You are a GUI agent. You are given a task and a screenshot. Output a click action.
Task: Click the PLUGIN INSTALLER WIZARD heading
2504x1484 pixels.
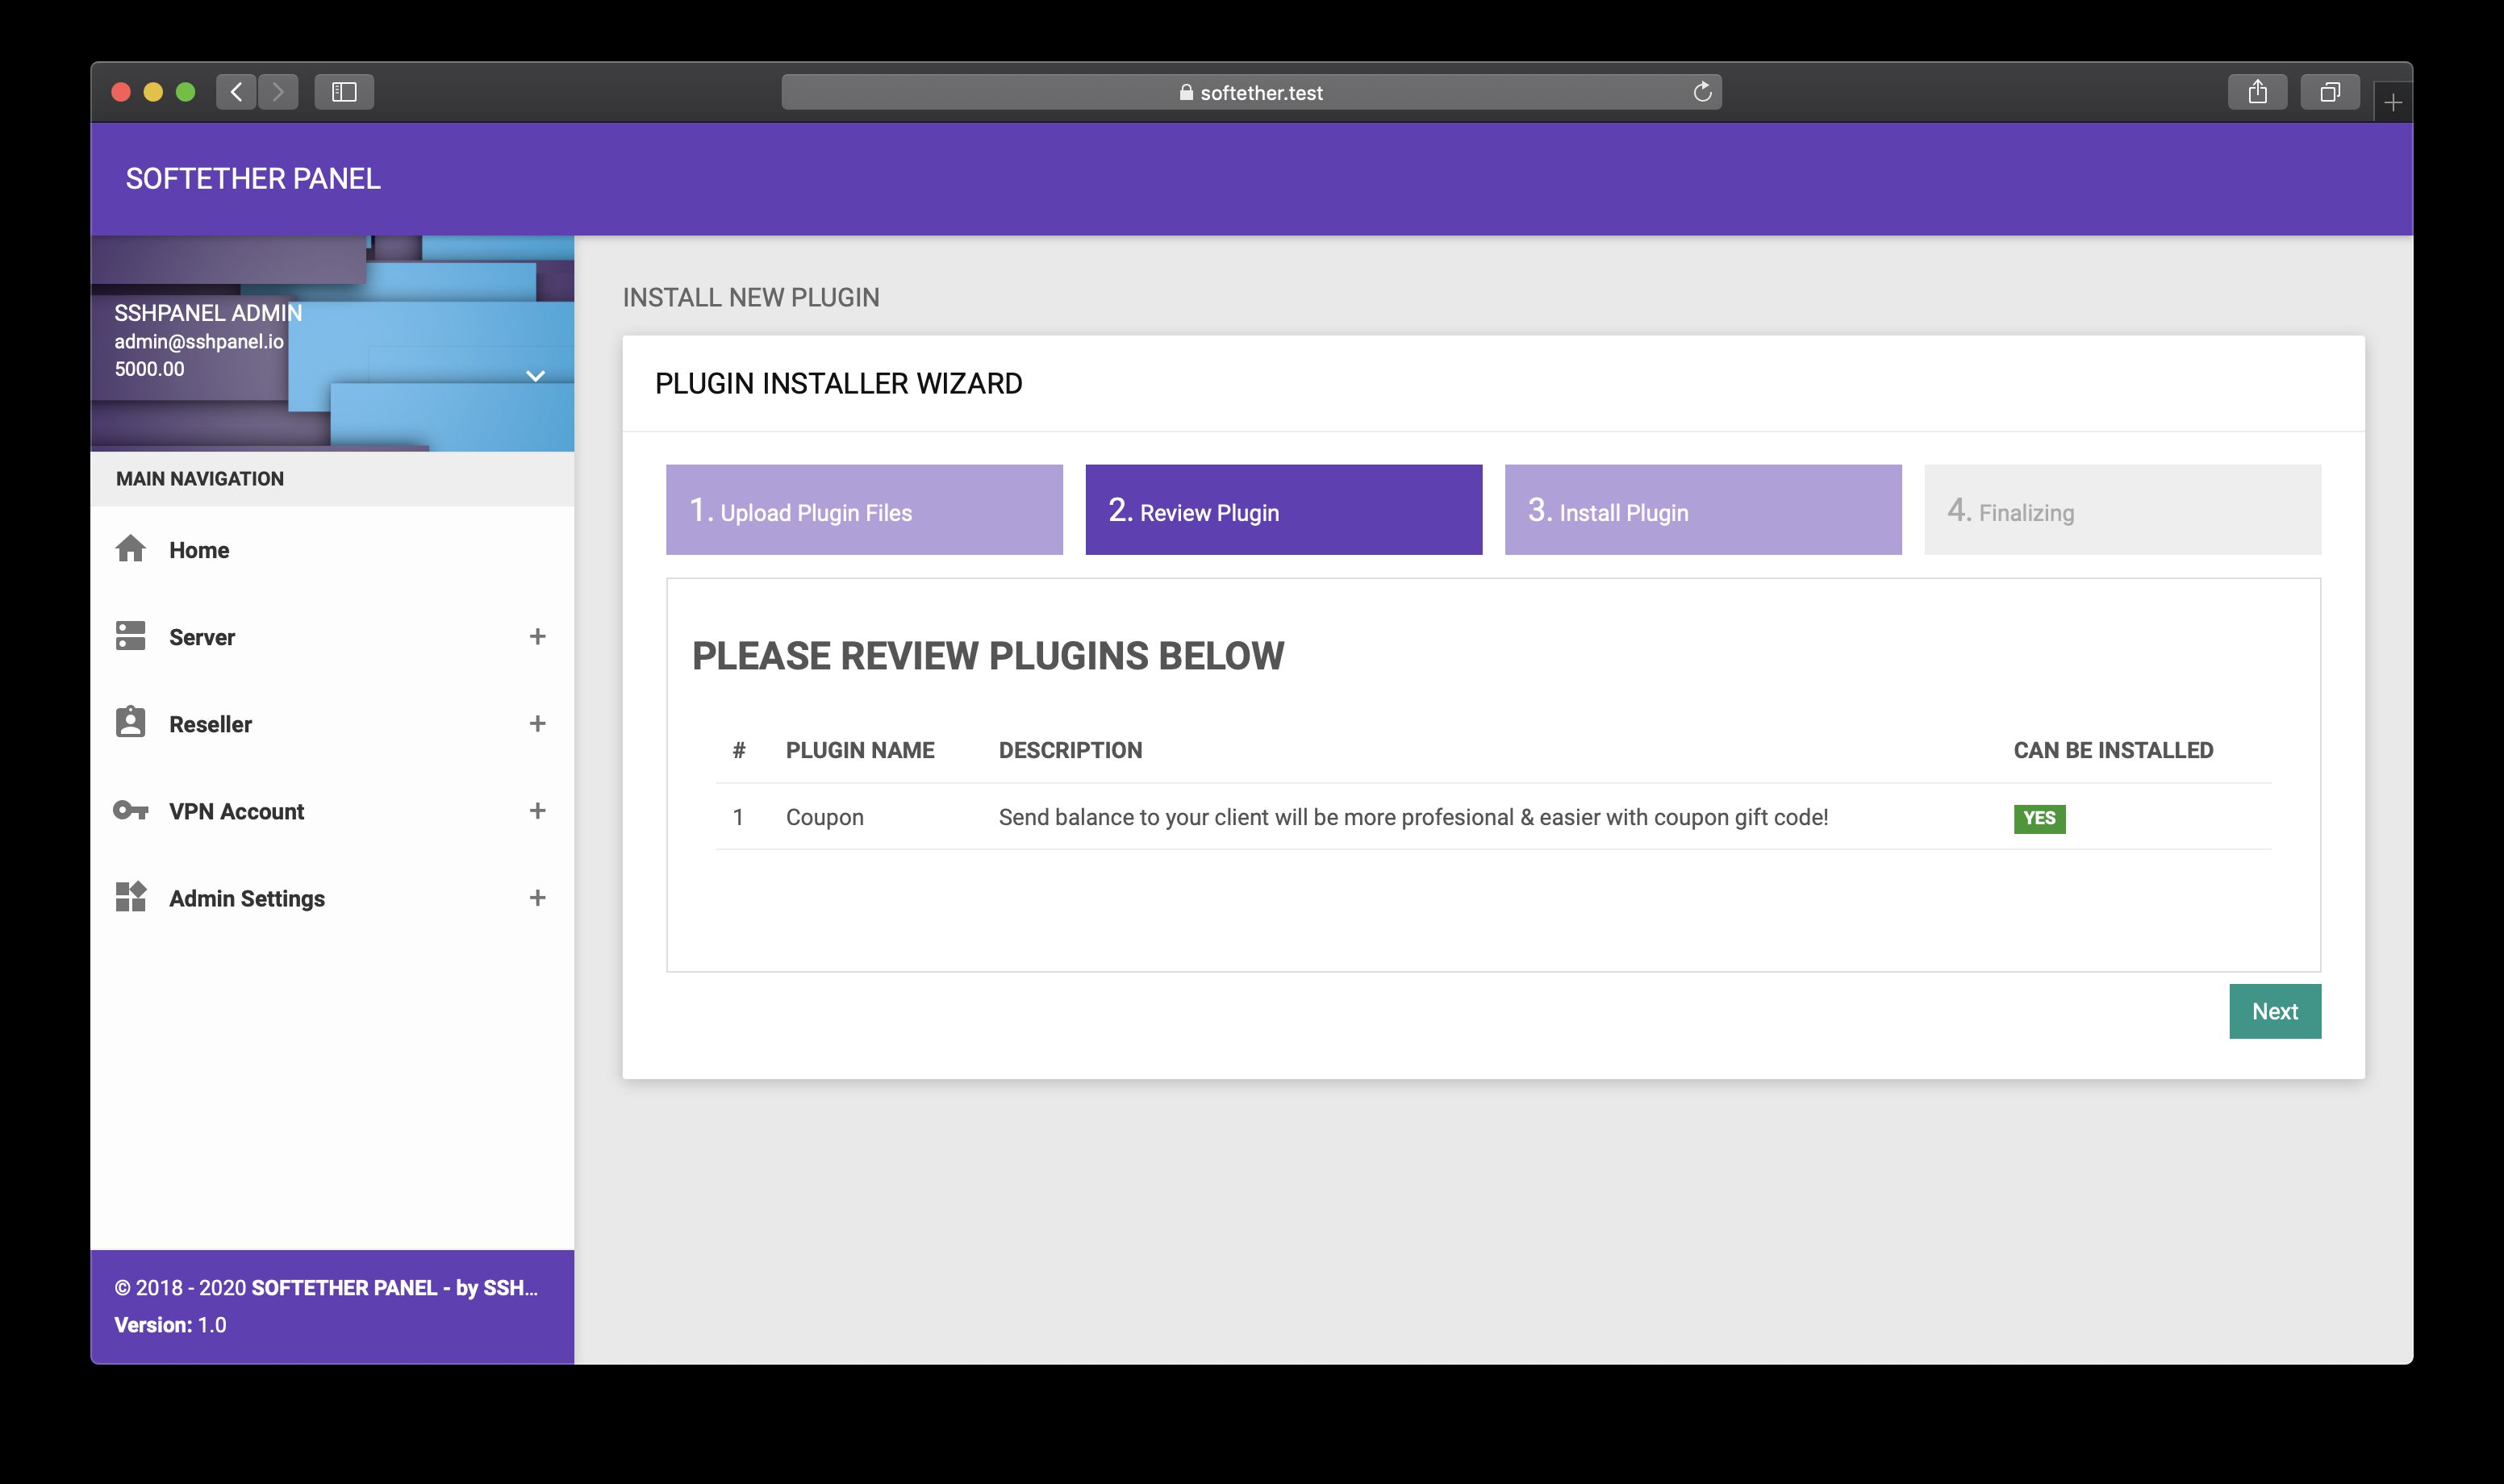point(838,383)
